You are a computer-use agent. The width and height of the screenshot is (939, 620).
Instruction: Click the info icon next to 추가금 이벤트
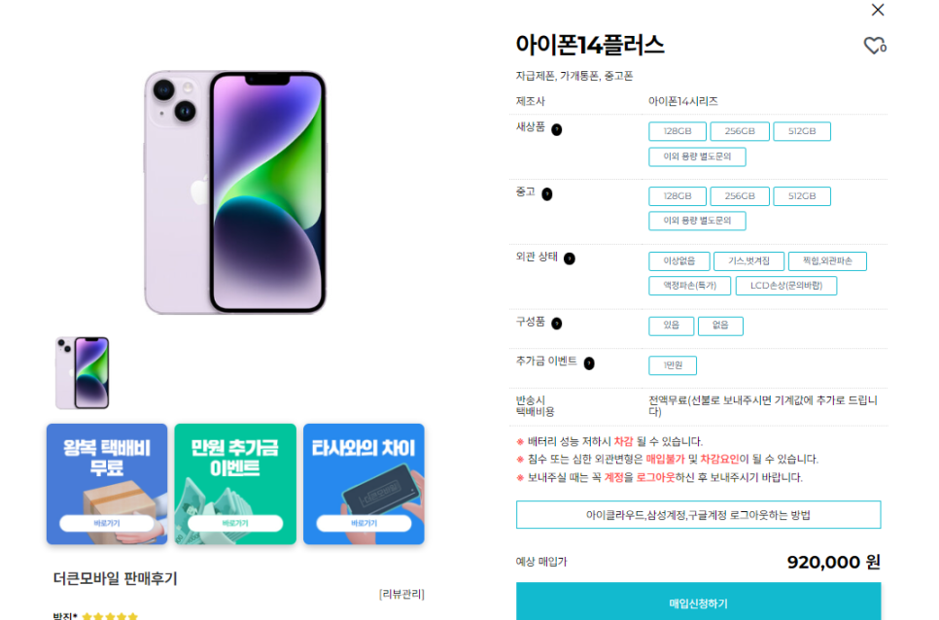(x=589, y=363)
